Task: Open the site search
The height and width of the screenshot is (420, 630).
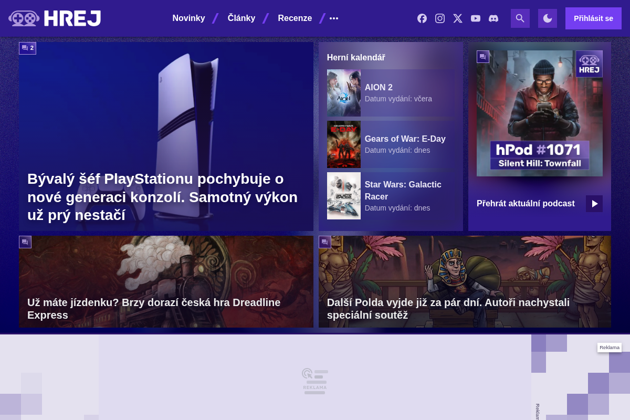Action: [x=520, y=18]
